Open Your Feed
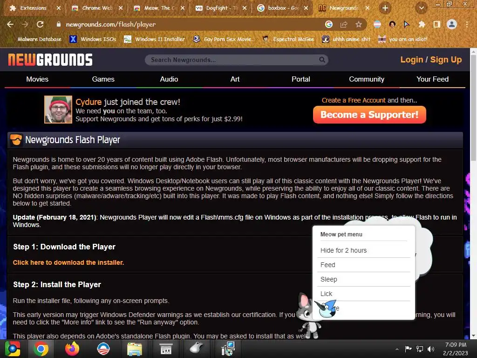The width and height of the screenshot is (477, 358). click(432, 79)
